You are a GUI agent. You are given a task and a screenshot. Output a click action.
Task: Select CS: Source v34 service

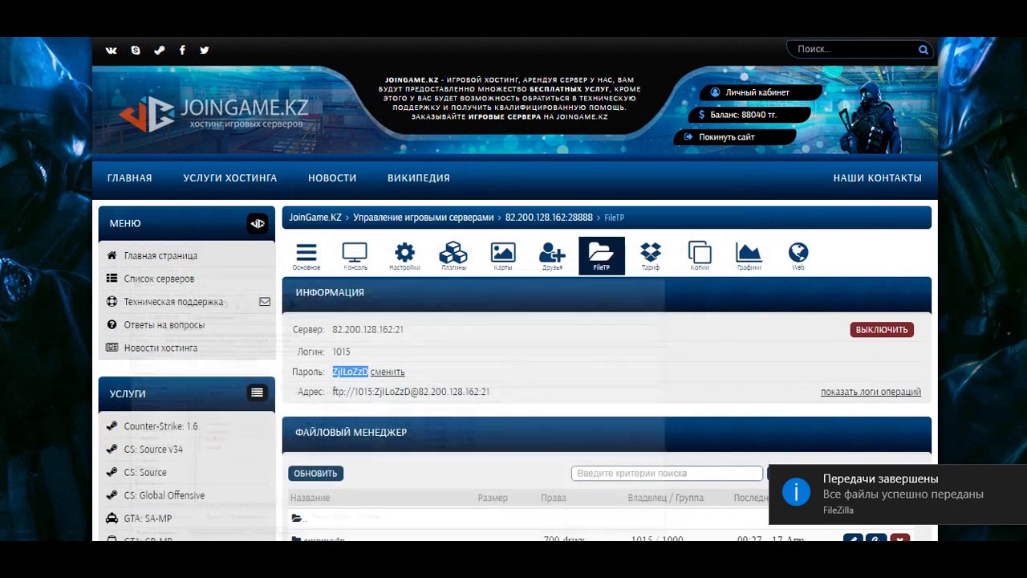point(153,450)
